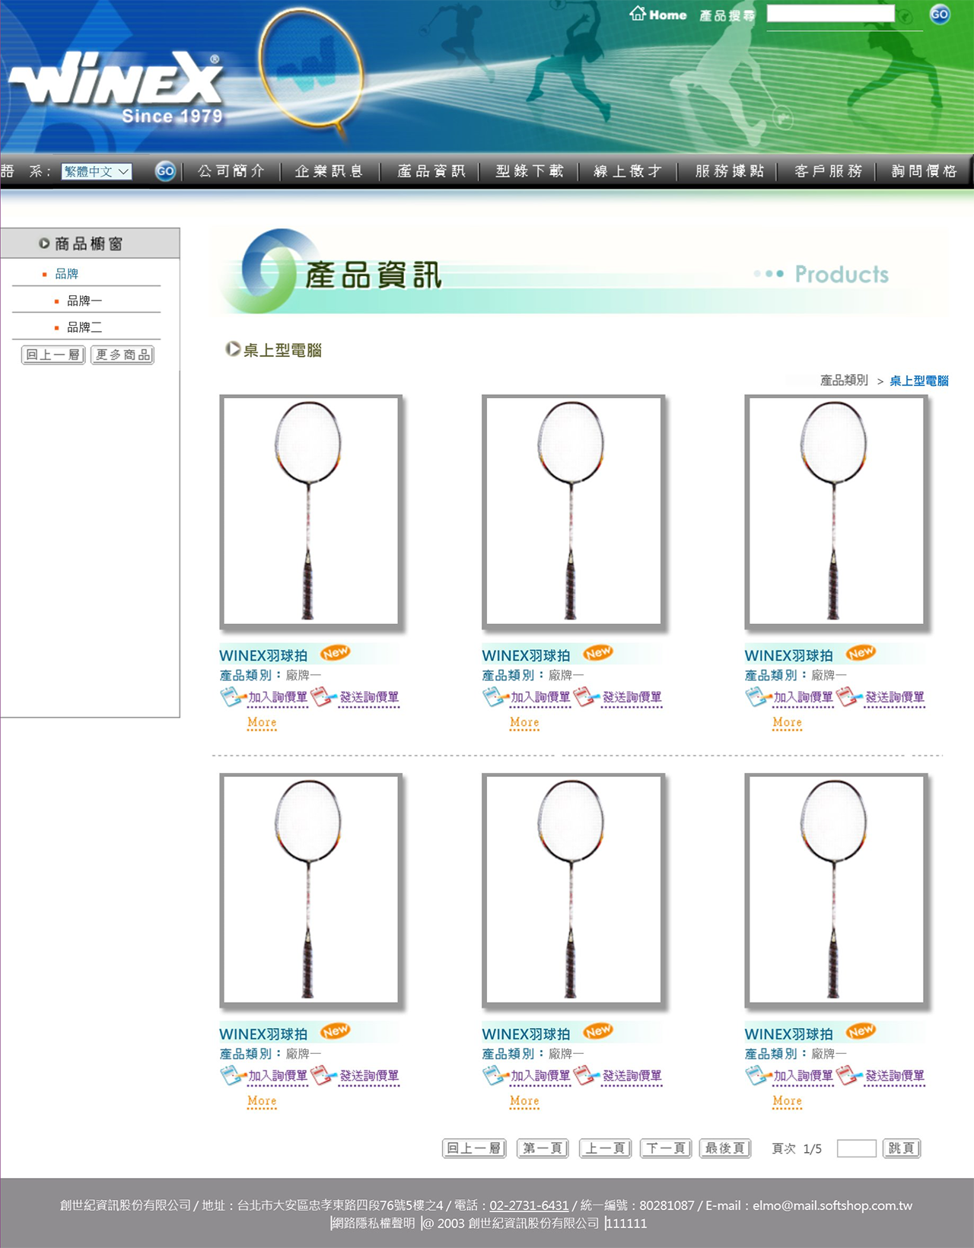Open the 型錄下載 menu item
The image size is (974, 1248).
[x=530, y=171]
